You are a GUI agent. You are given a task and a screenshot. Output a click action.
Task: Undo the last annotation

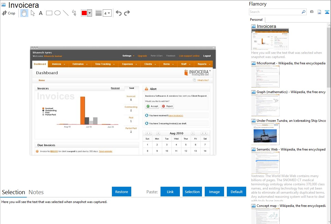[119, 13]
